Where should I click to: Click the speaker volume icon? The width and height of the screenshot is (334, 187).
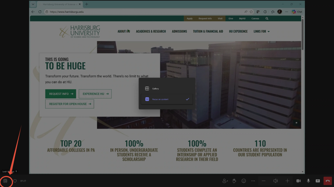(x=276, y=181)
